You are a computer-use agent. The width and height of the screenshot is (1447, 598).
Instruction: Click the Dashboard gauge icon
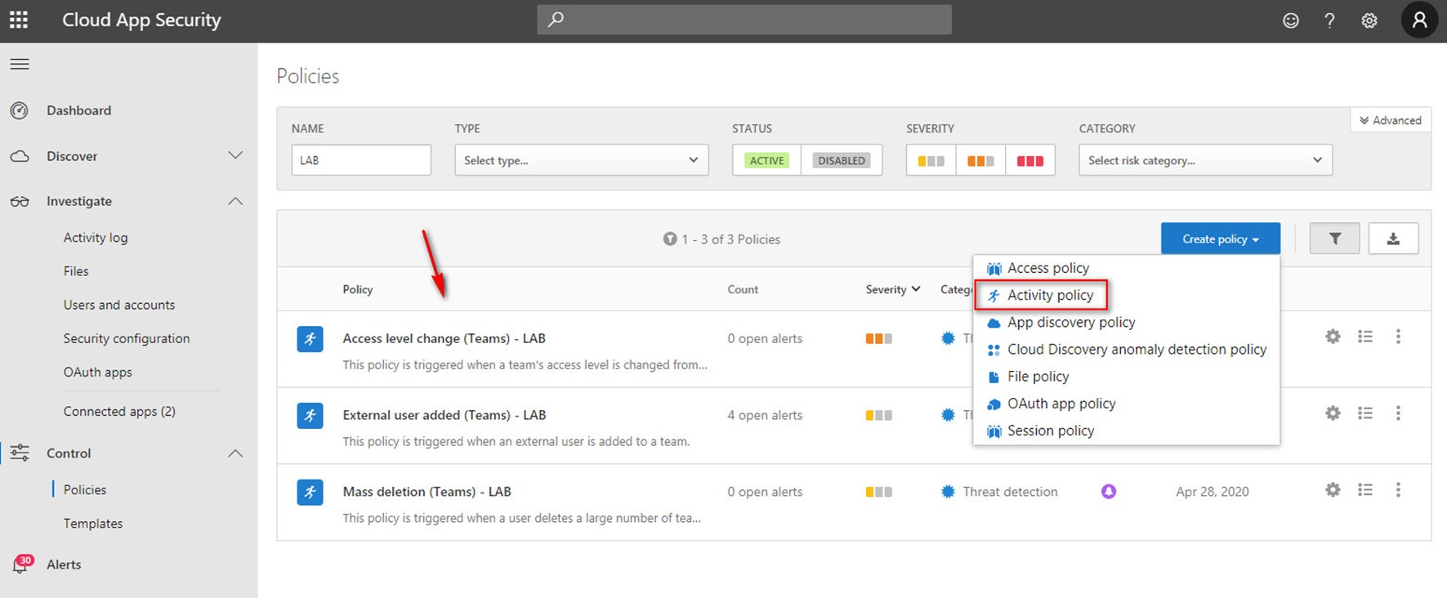tap(20, 110)
